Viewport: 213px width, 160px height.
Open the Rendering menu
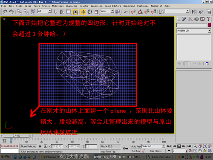(129, 6)
